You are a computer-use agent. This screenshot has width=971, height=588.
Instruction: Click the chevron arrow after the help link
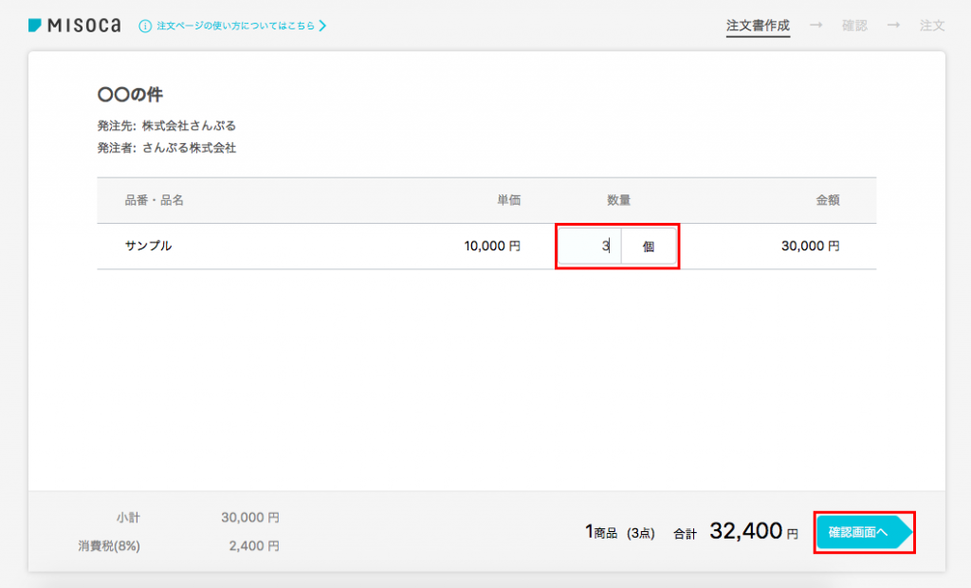(x=322, y=26)
